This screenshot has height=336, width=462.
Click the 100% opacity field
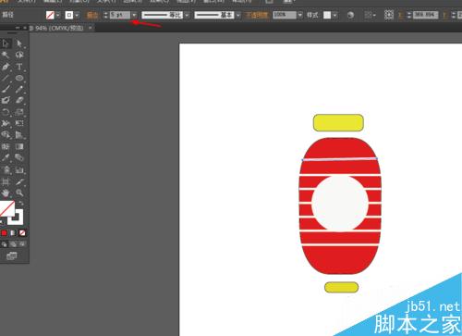[x=285, y=15]
